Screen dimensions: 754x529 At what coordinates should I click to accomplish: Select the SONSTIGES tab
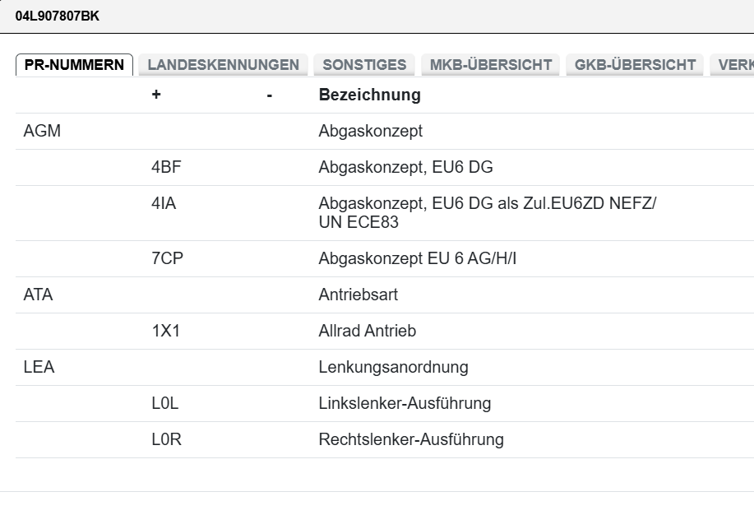pyautogui.click(x=364, y=65)
